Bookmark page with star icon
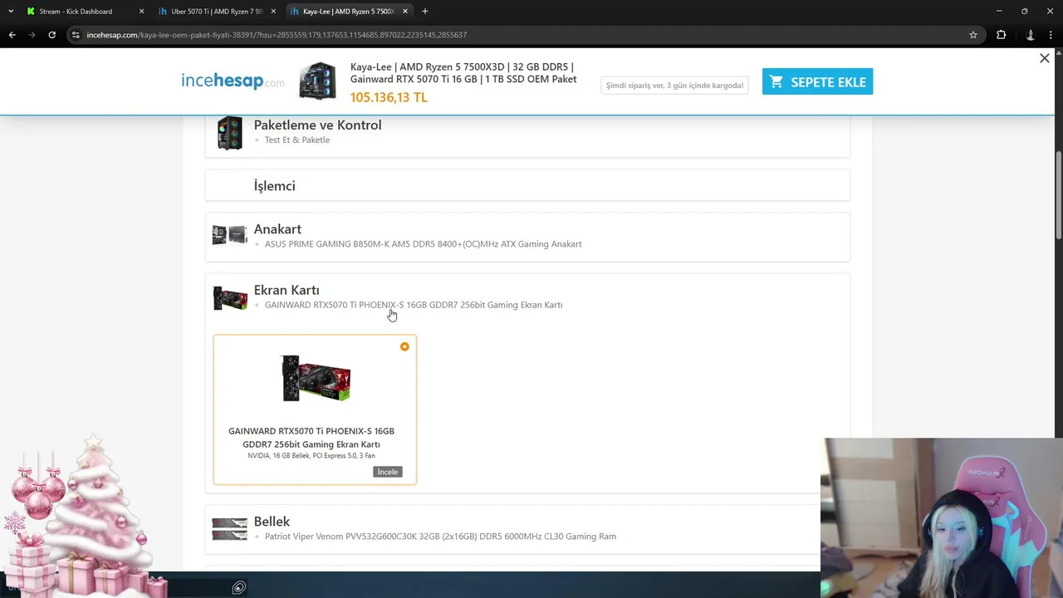This screenshot has width=1063, height=598. (x=973, y=35)
